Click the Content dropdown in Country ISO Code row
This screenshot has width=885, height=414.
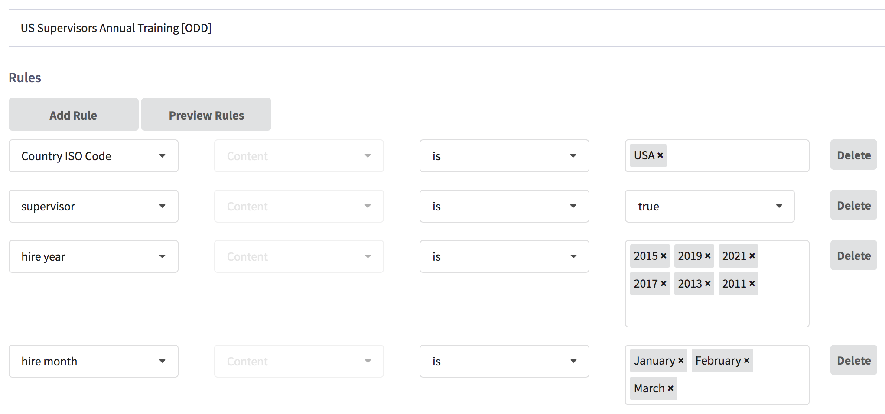point(299,156)
